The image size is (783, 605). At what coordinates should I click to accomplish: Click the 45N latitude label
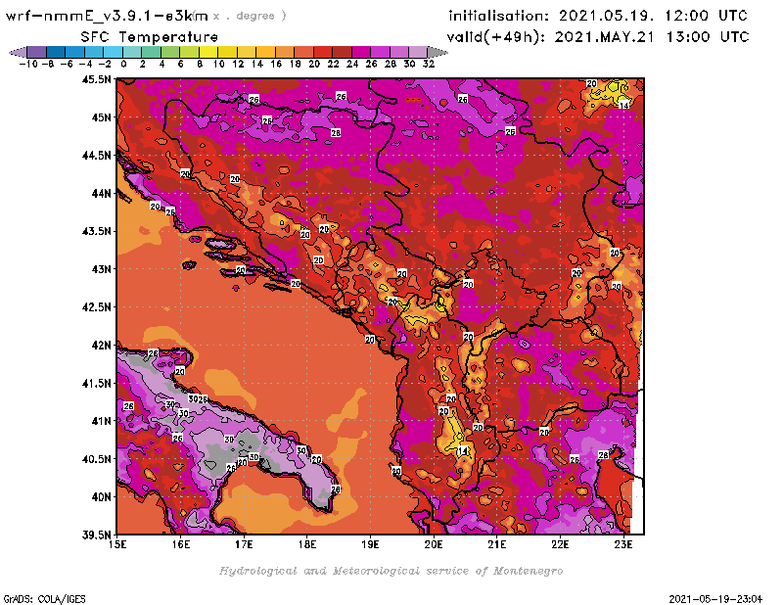tap(102, 117)
